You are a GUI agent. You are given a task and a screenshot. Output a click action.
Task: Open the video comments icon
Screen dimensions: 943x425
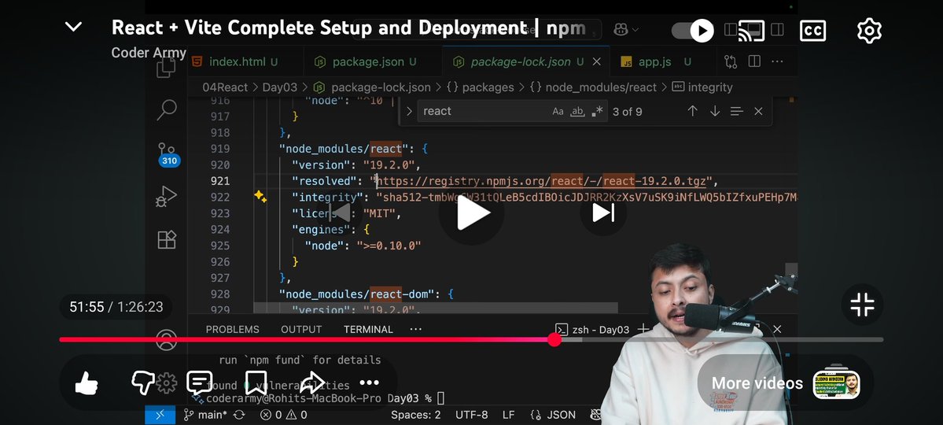tap(199, 382)
